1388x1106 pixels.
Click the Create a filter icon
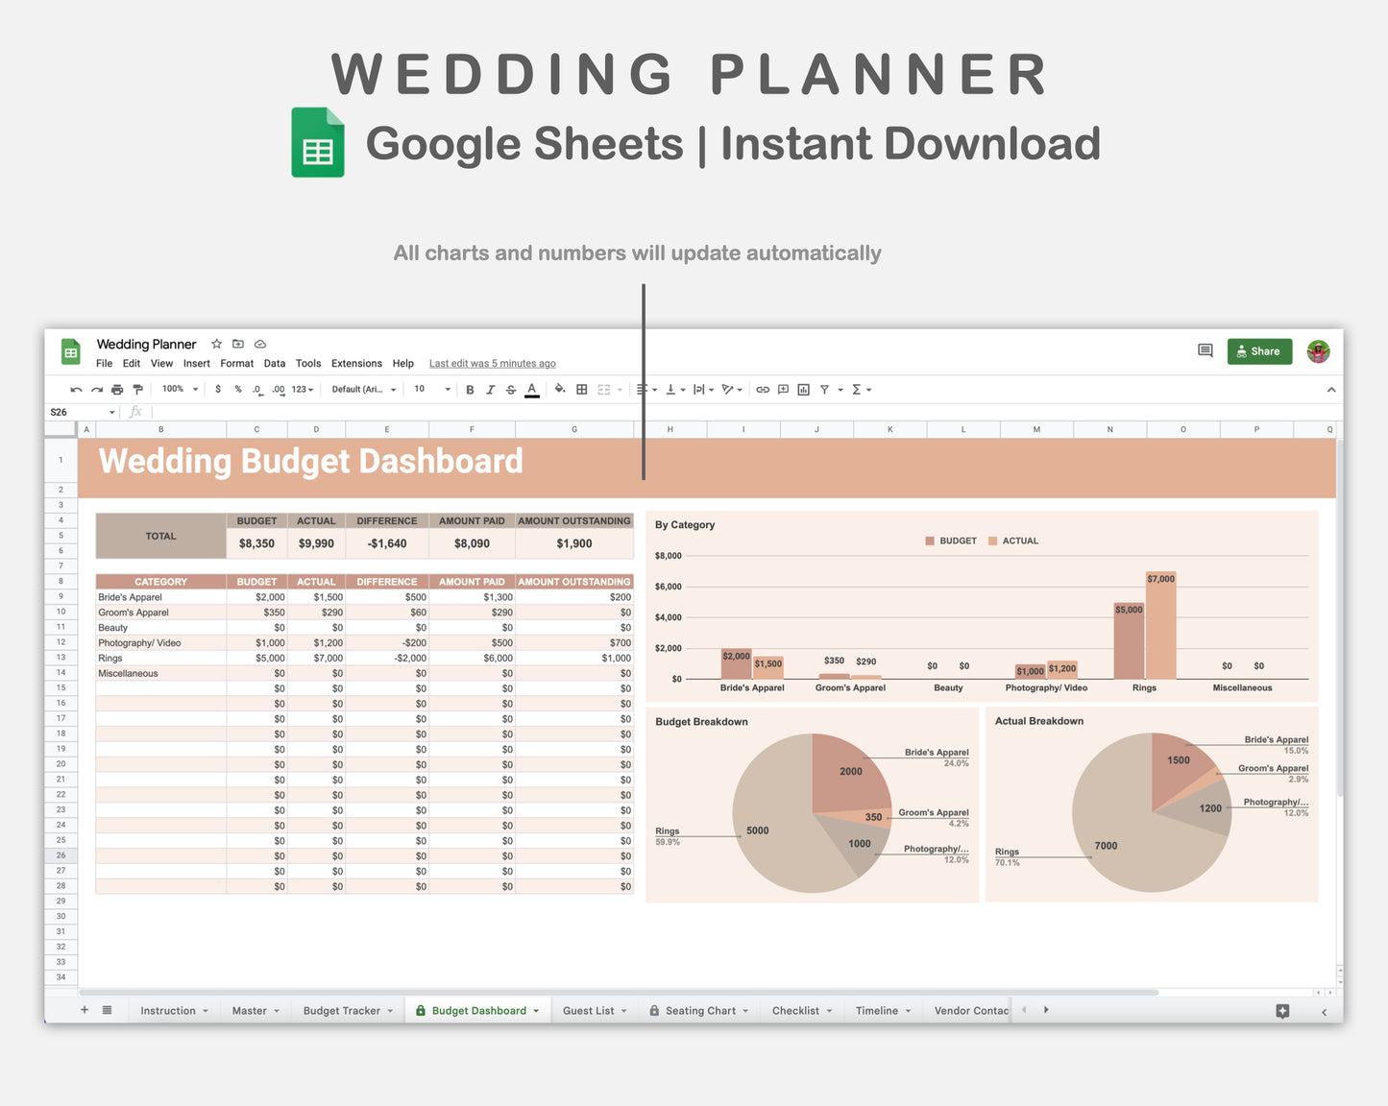pos(823,389)
